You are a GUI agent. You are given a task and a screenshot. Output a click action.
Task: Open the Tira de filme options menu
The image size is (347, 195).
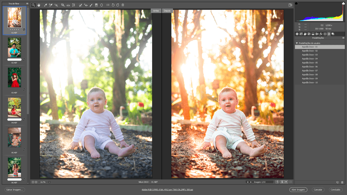tap(27, 4)
